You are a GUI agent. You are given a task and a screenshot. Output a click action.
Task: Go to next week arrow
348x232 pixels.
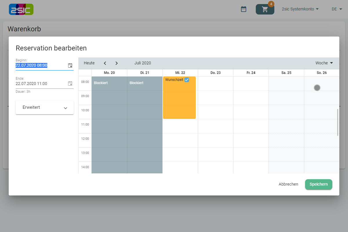point(117,63)
